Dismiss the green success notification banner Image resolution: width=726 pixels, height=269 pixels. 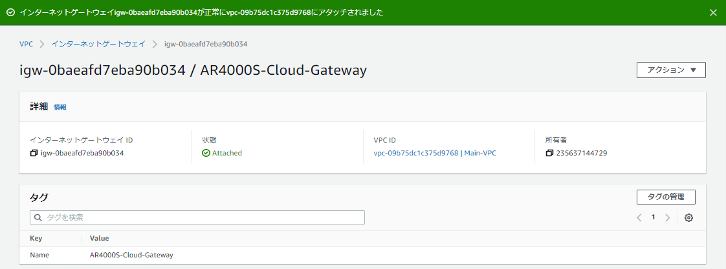(713, 12)
